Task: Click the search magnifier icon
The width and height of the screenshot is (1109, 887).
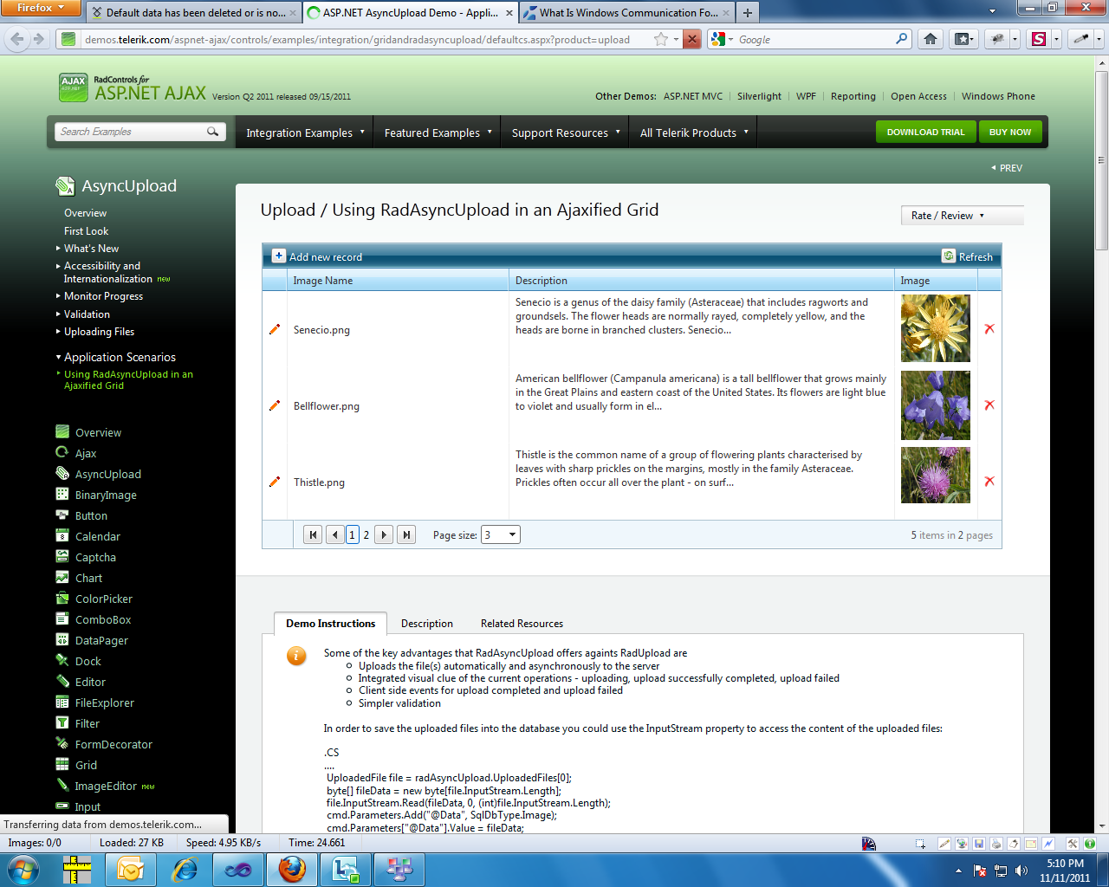Action: (x=212, y=132)
